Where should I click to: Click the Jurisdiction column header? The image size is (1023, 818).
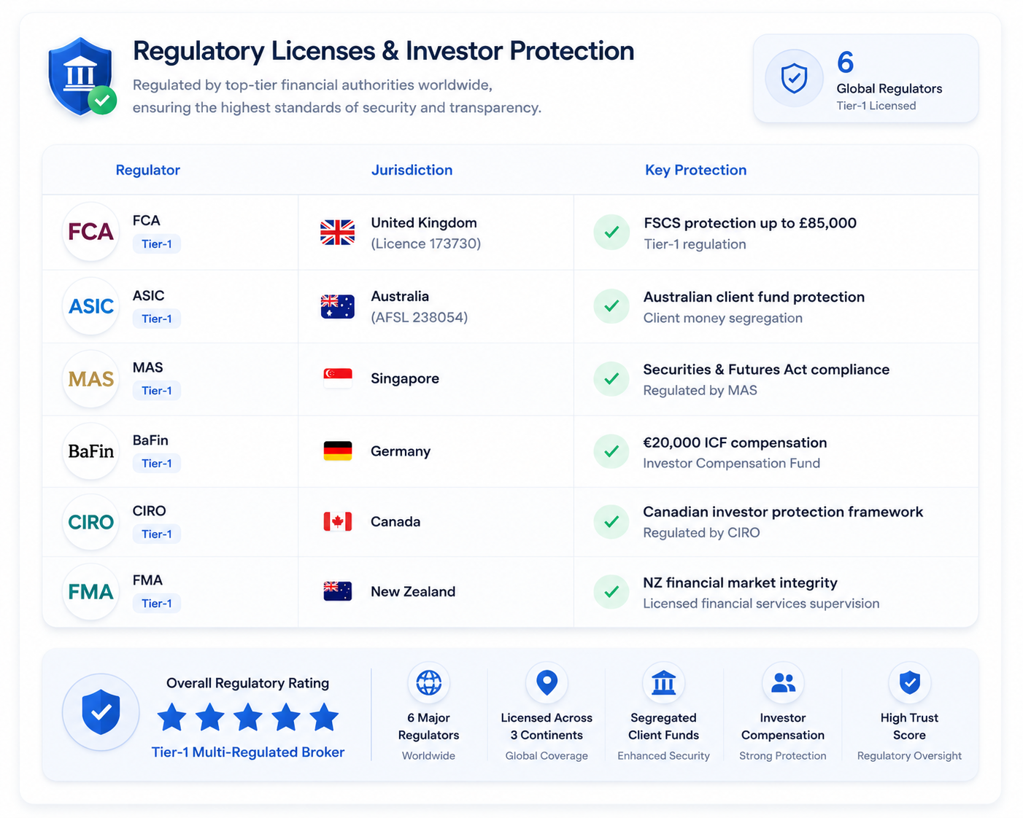pos(412,170)
